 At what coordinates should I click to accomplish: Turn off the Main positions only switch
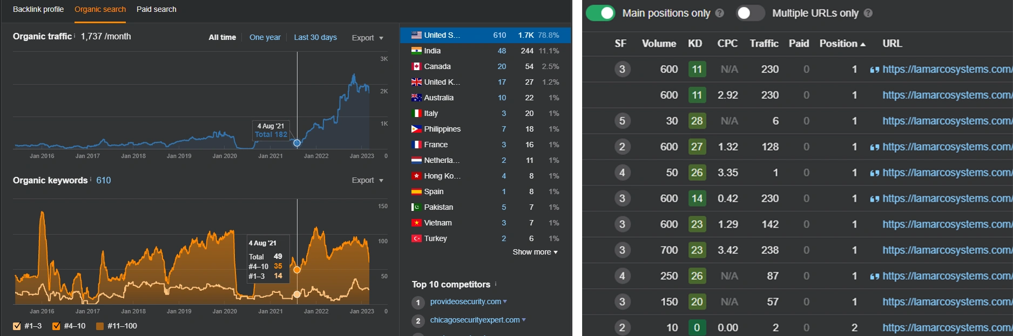(600, 13)
